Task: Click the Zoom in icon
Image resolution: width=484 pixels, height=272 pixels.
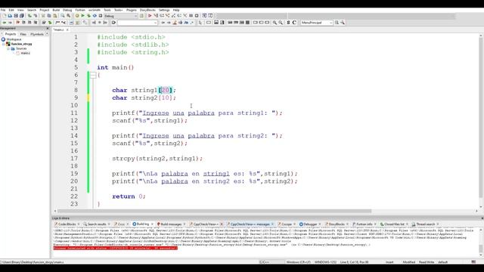Action: pyautogui.click(x=275, y=23)
